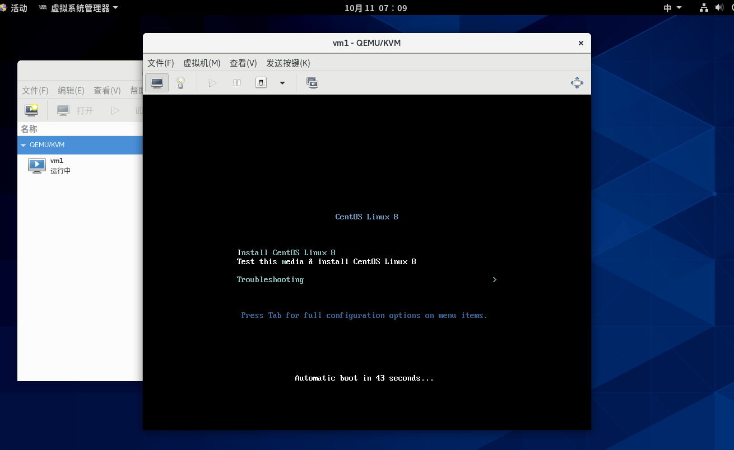The width and height of the screenshot is (734, 450).
Task: Click the 名称 column header
Action: point(29,129)
